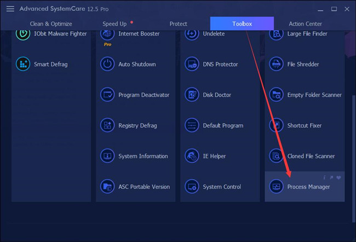Viewport: 356px width, 242px height.
Task: Click the IE Helper icon
Action: [192, 156]
